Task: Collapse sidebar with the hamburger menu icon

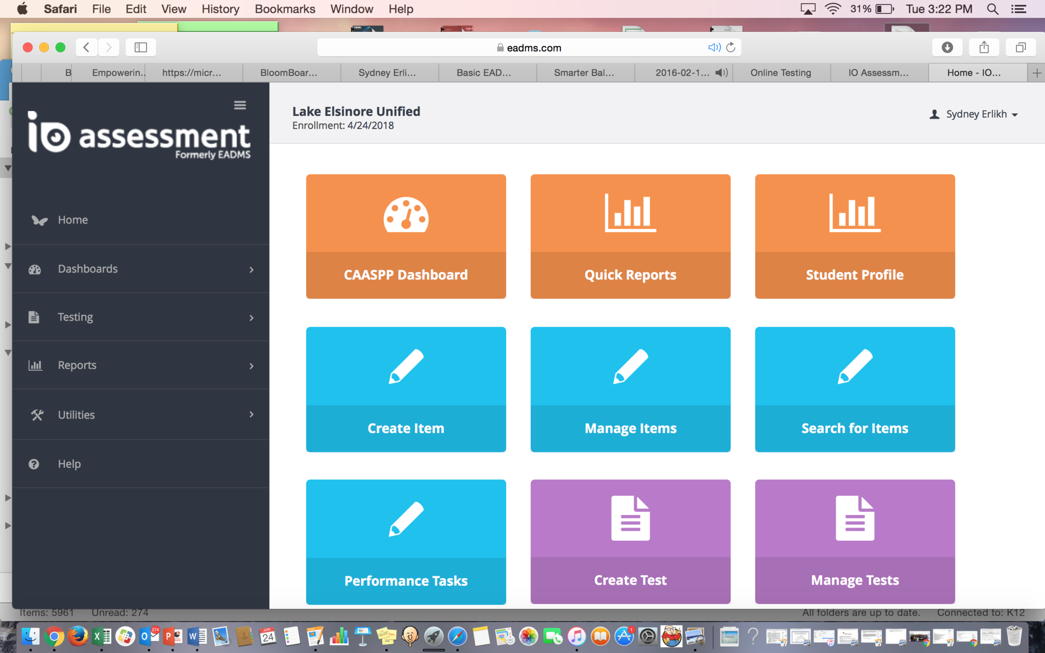Action: (240, 105)
